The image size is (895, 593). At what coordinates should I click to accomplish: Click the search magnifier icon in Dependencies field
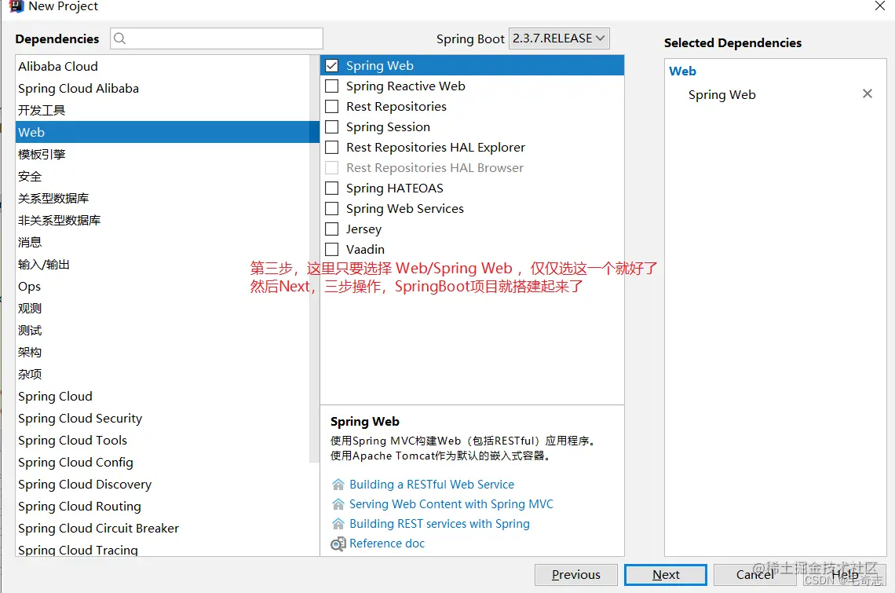(119, 38)
